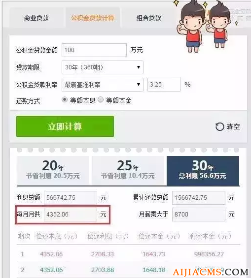Open the 贷款期限 30年（360期） dropdown
This screenshot has width=251, height=278.
102,67
